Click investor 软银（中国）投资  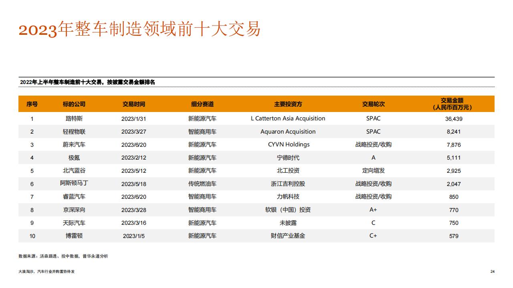288,210
